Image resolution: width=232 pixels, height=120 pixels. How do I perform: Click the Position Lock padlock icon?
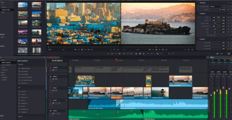coord(144,54)
